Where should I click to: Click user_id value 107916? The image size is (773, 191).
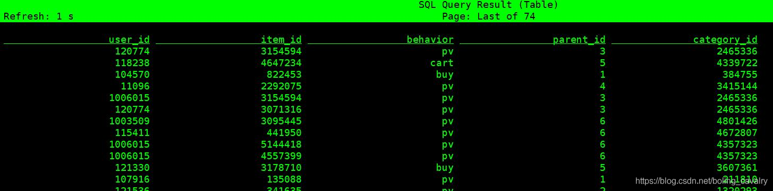pos(132,179)
